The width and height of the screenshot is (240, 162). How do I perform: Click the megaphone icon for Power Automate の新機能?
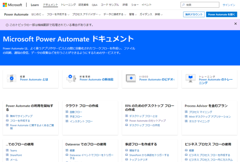pyautogui.click(x=71, y=78)
